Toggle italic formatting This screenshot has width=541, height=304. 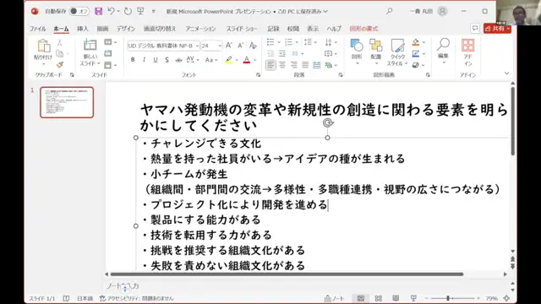pyautogui.click(x=144, y=60)
